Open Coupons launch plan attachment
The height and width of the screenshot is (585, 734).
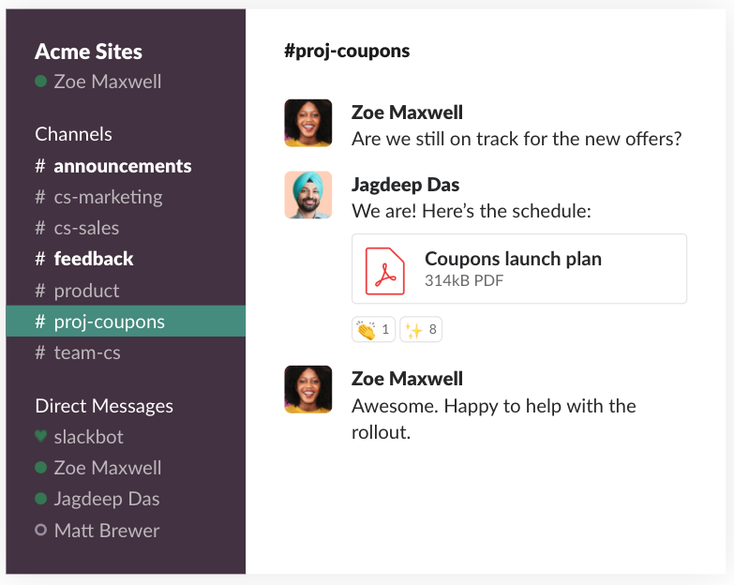click(x=513, y=259)
